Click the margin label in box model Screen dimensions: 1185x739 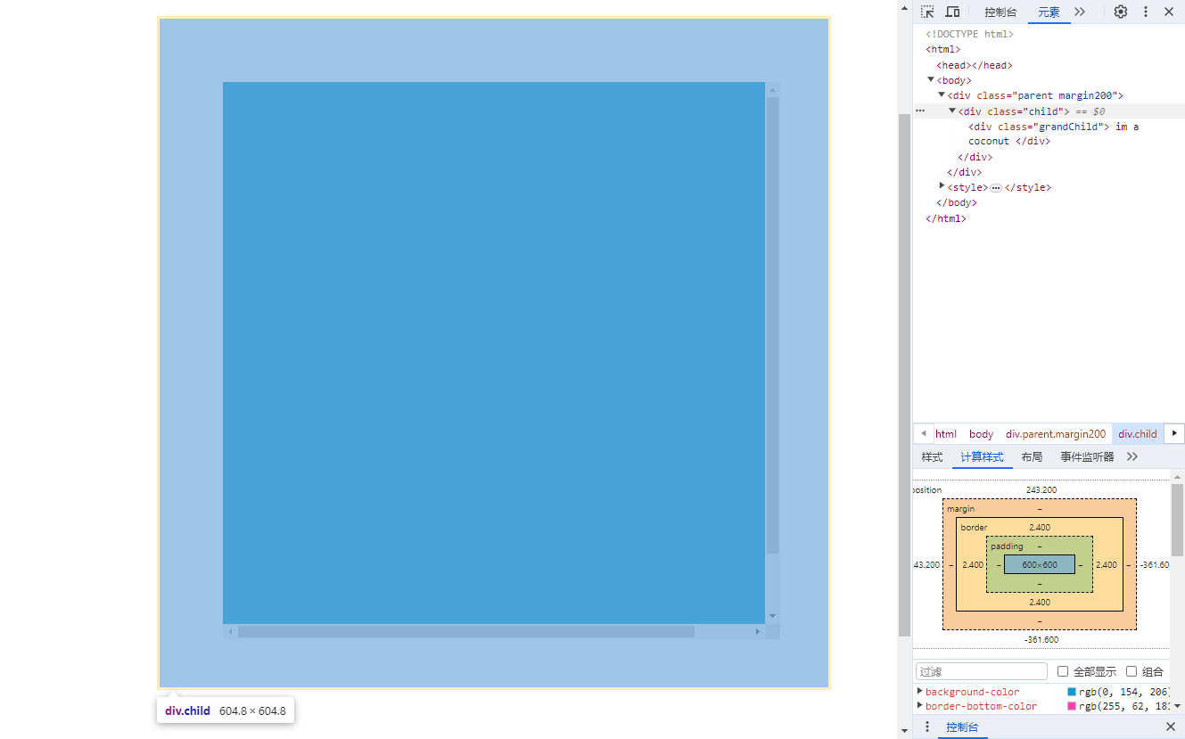(x=960, y=508)
